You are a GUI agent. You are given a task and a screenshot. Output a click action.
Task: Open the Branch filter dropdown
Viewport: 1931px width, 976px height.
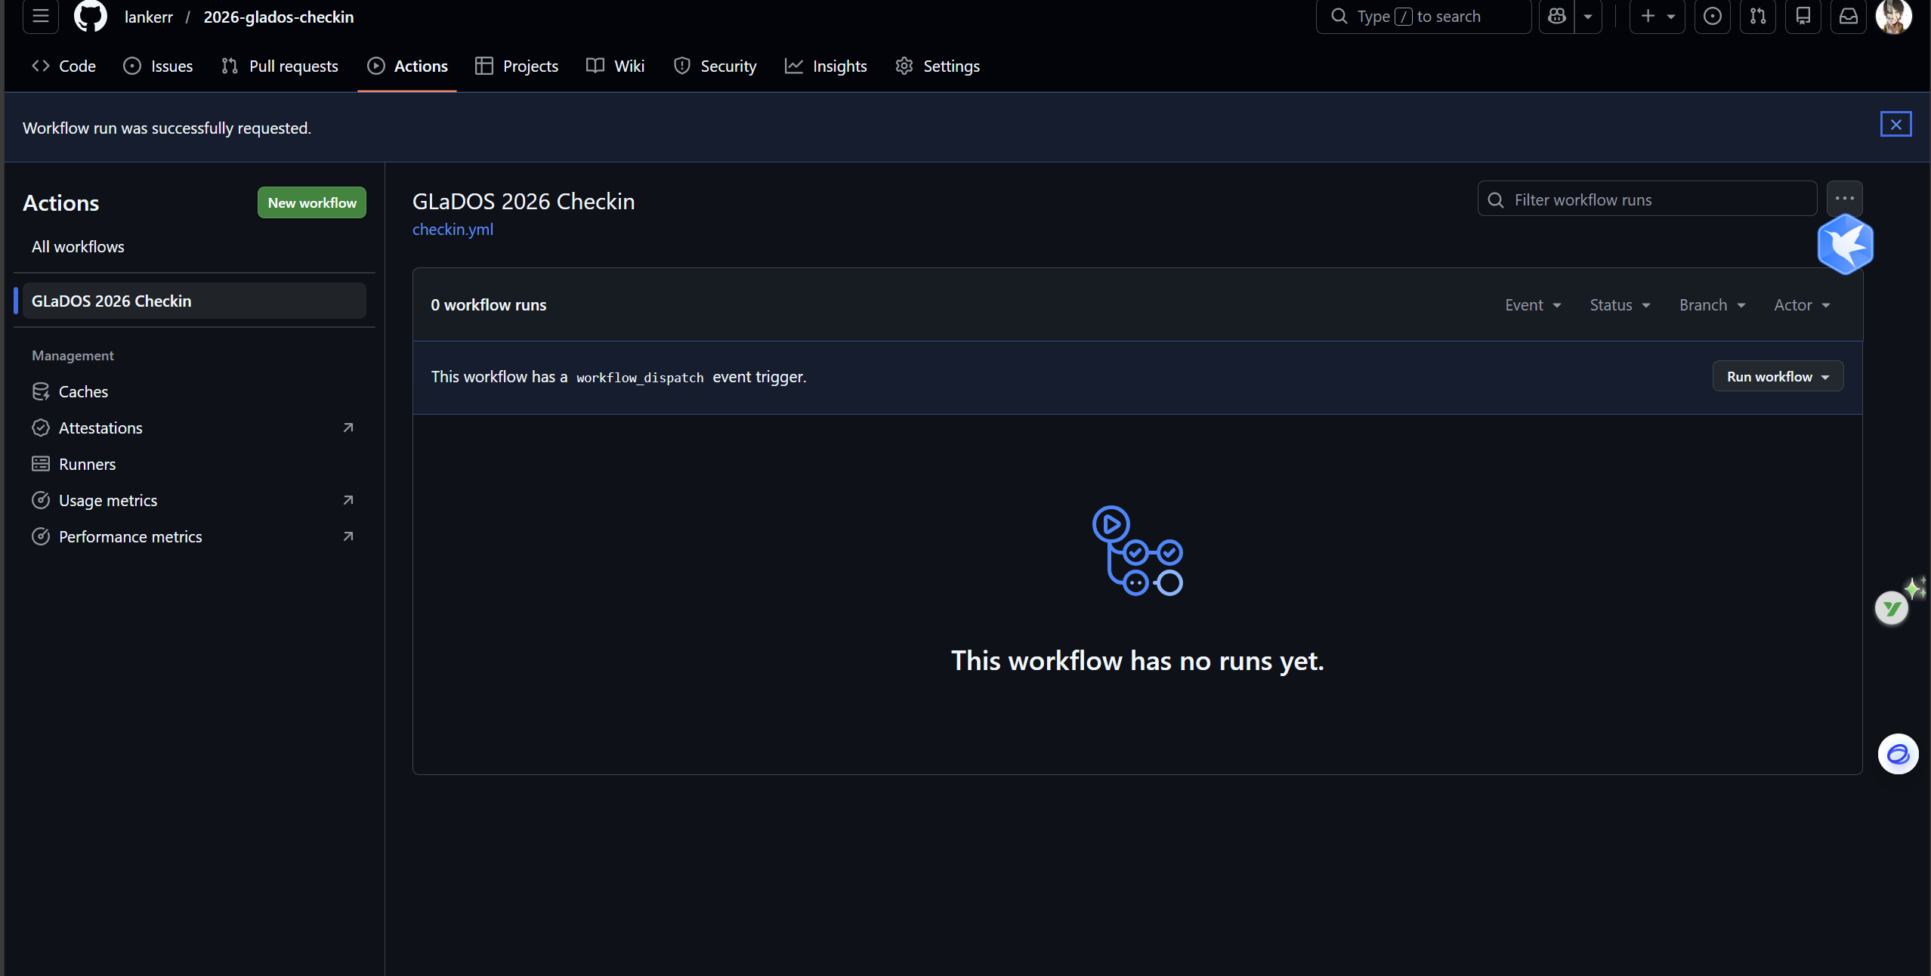tap(1712, 305)
